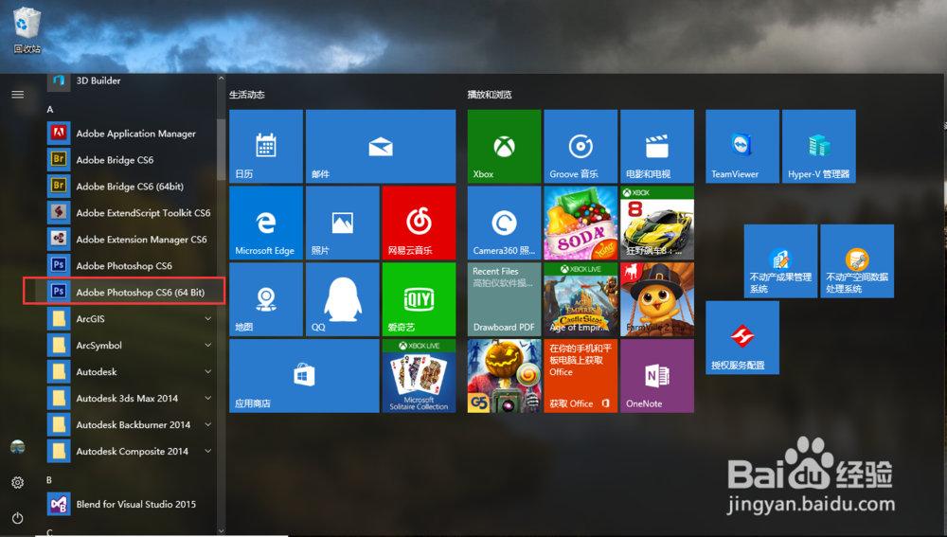947x537 pixels.
Task: Click the hamburger menu icon in Start
Action: [17, 94]
